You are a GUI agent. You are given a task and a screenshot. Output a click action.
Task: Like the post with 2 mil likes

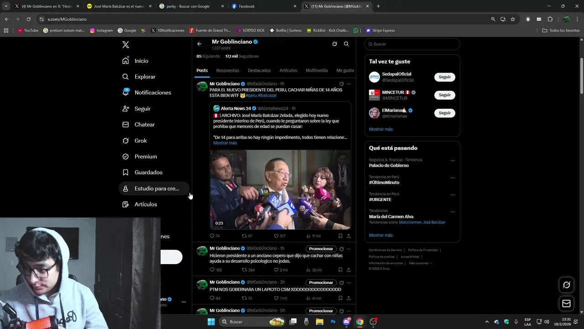pos(281,270)
